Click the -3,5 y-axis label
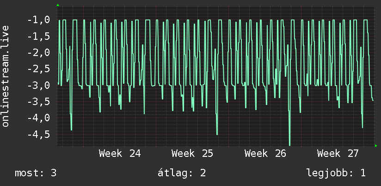The width and height of the screenshot is (381, 186). coord(39,102)
